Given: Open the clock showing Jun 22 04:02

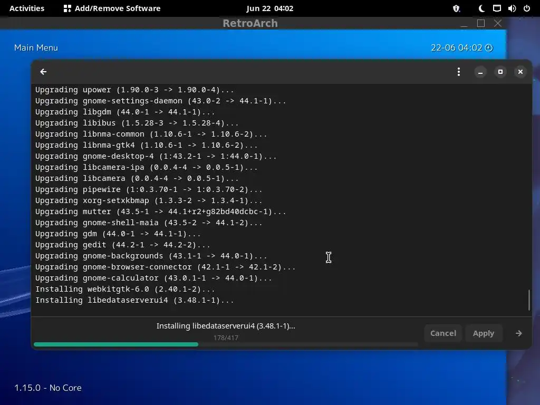Looking at the screenshot, I should (x=269, y=8).
